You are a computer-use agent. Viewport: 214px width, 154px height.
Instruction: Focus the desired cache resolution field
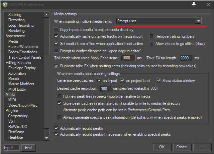click(105, 89)
